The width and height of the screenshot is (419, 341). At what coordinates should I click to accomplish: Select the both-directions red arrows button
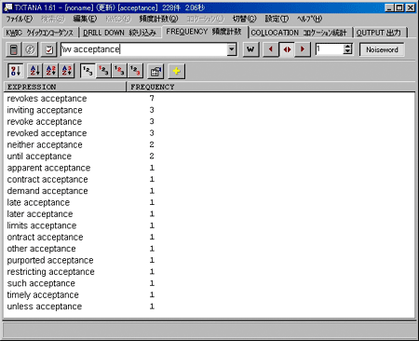click(x=287, y=49)
